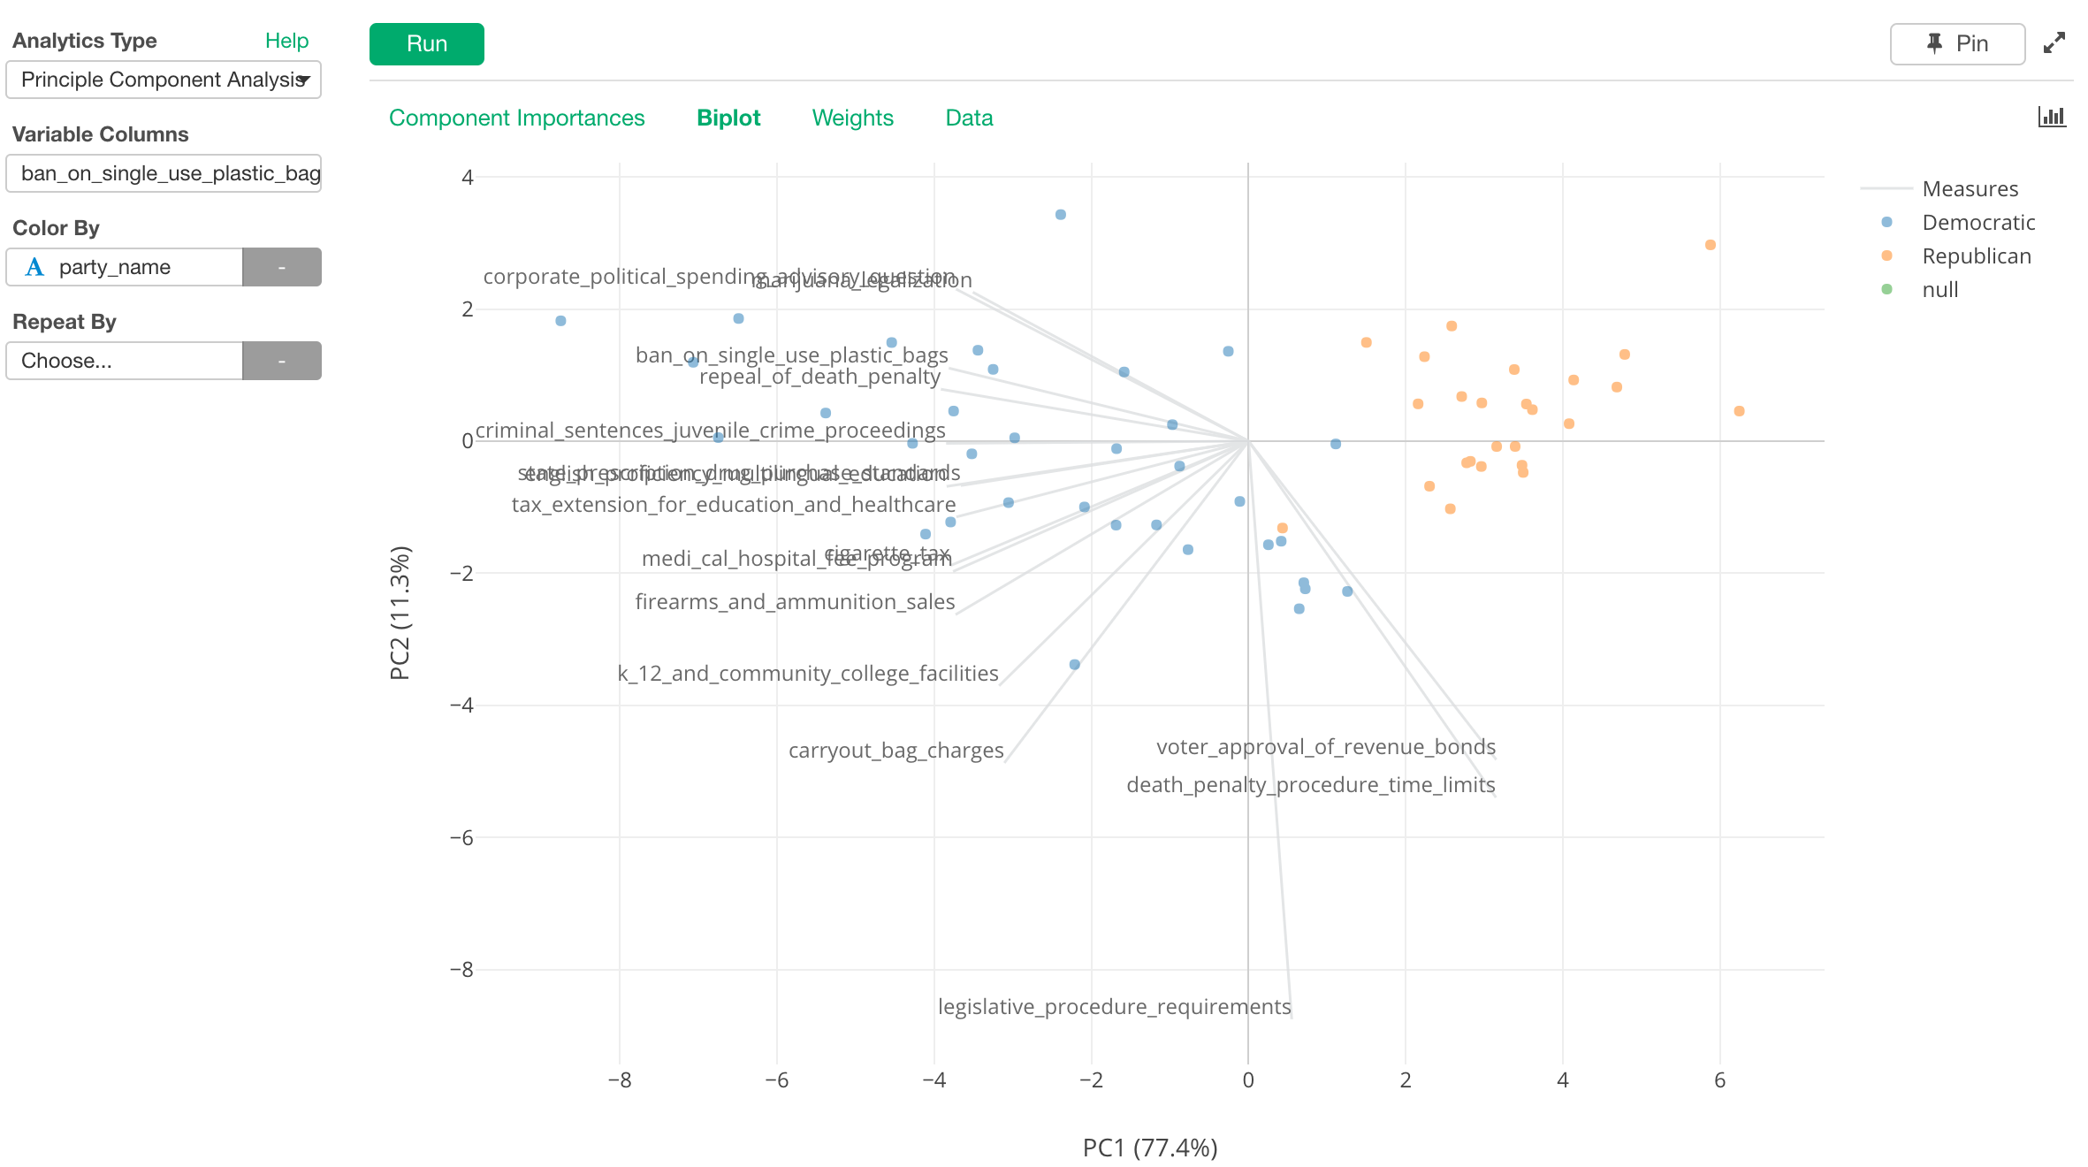Remove the Color By party_name selection
Screen dimensions: 2088x1167
tap(282, 267)
